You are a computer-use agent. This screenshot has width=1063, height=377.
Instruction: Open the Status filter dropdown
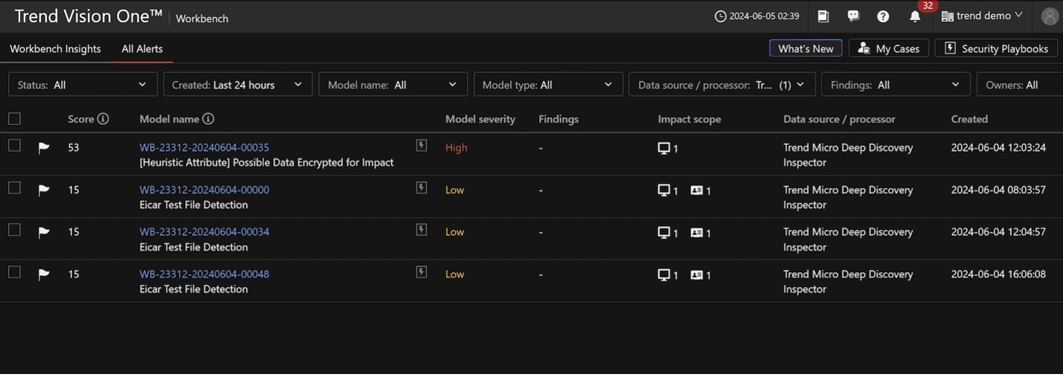click(83, 85)
